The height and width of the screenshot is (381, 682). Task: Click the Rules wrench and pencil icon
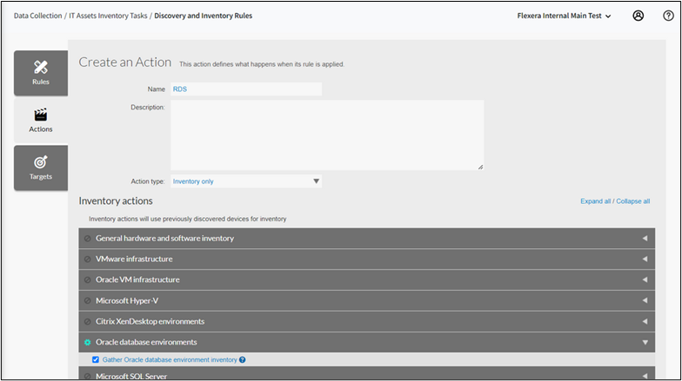click(41, 67)
